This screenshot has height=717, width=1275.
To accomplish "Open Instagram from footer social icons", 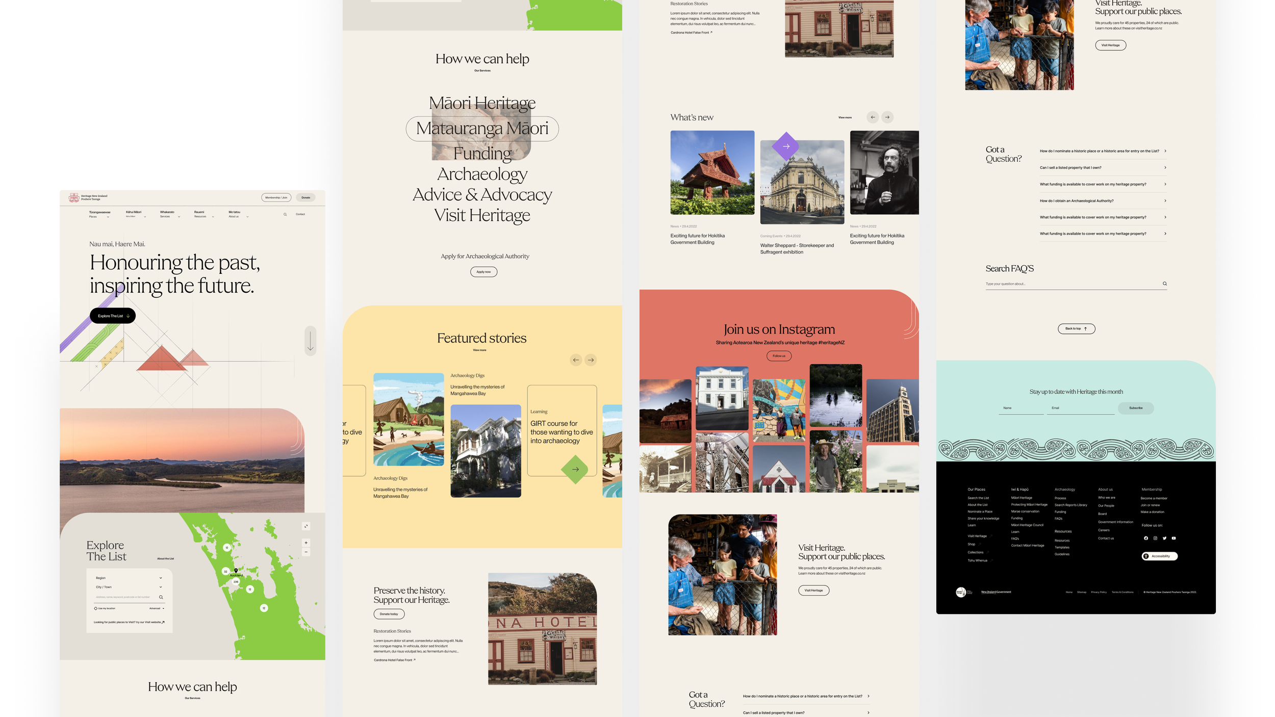I will 1155,538.
